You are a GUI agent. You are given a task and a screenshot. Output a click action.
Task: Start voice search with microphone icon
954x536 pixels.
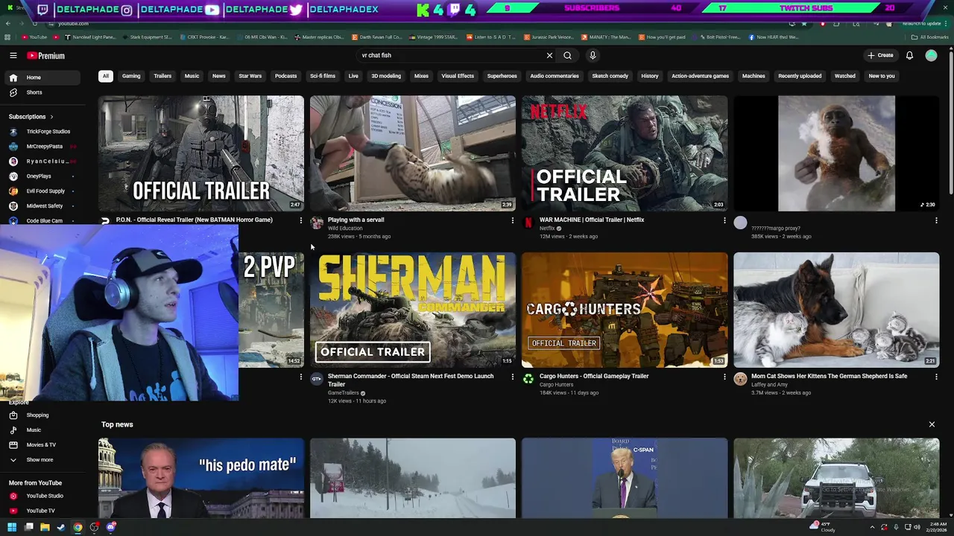coord(593,56)
